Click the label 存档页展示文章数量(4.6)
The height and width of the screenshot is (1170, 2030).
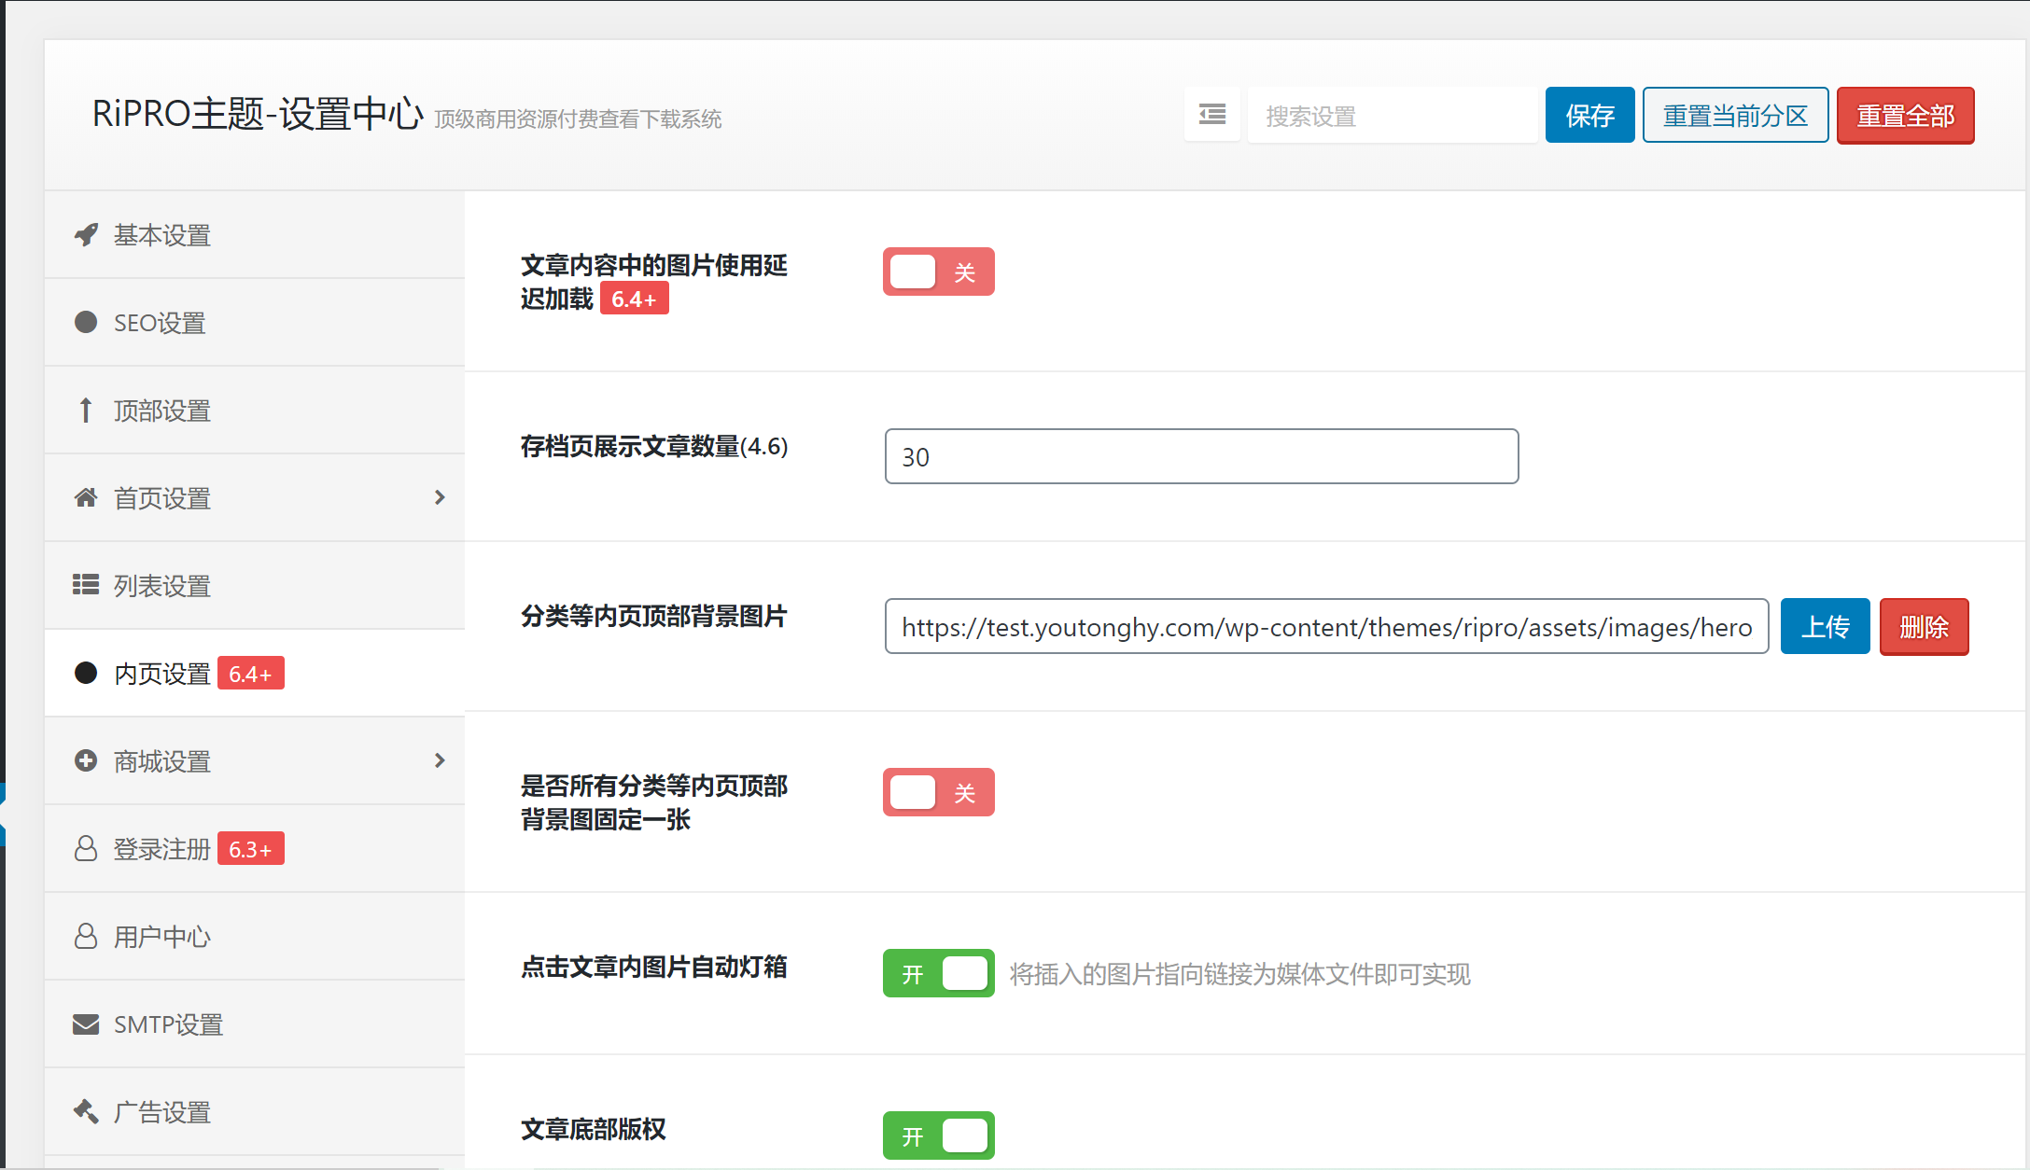654,446
